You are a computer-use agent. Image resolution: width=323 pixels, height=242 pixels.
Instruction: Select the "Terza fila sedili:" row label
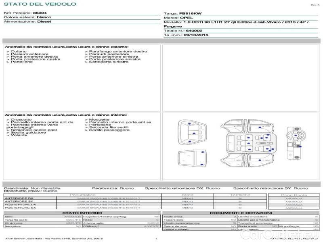(16, 220)
